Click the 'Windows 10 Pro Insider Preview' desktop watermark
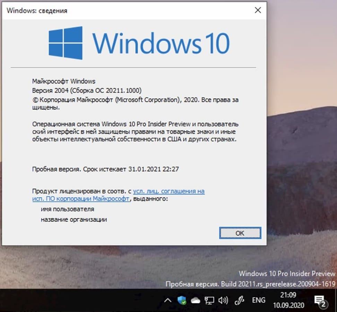 coord(287,273)
